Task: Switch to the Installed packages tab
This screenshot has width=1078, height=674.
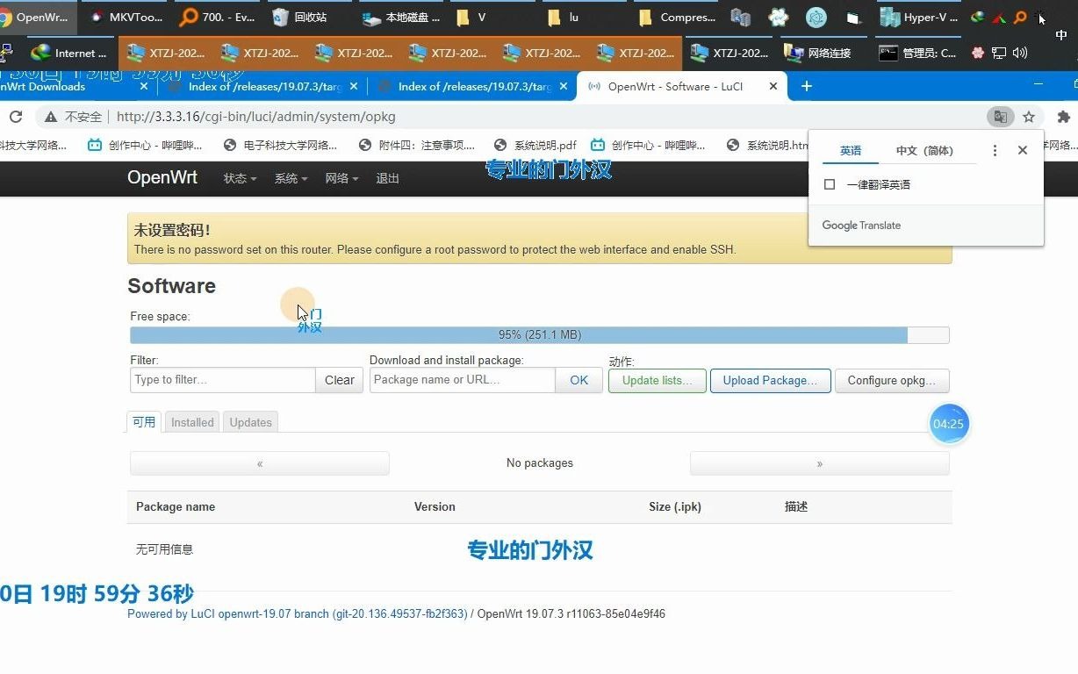Action: [192, 422]
